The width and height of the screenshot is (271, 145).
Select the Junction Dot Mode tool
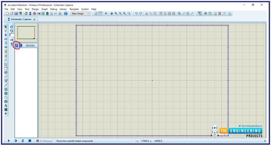6,35
